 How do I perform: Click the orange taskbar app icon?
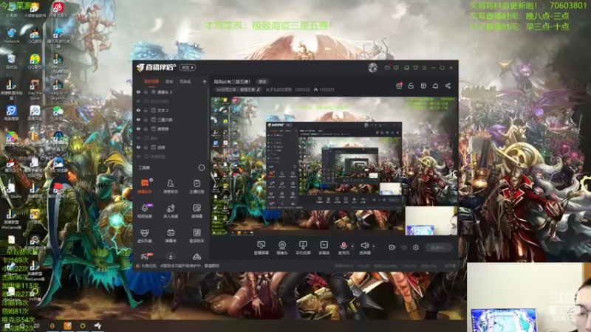tap(67, 325)
